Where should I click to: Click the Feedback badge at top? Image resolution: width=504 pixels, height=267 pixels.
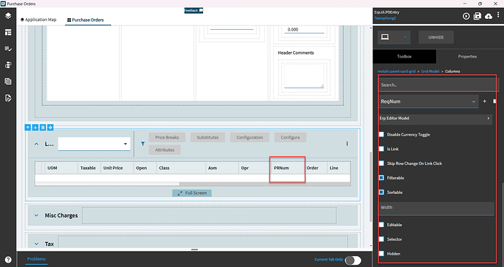pos(194,11)
